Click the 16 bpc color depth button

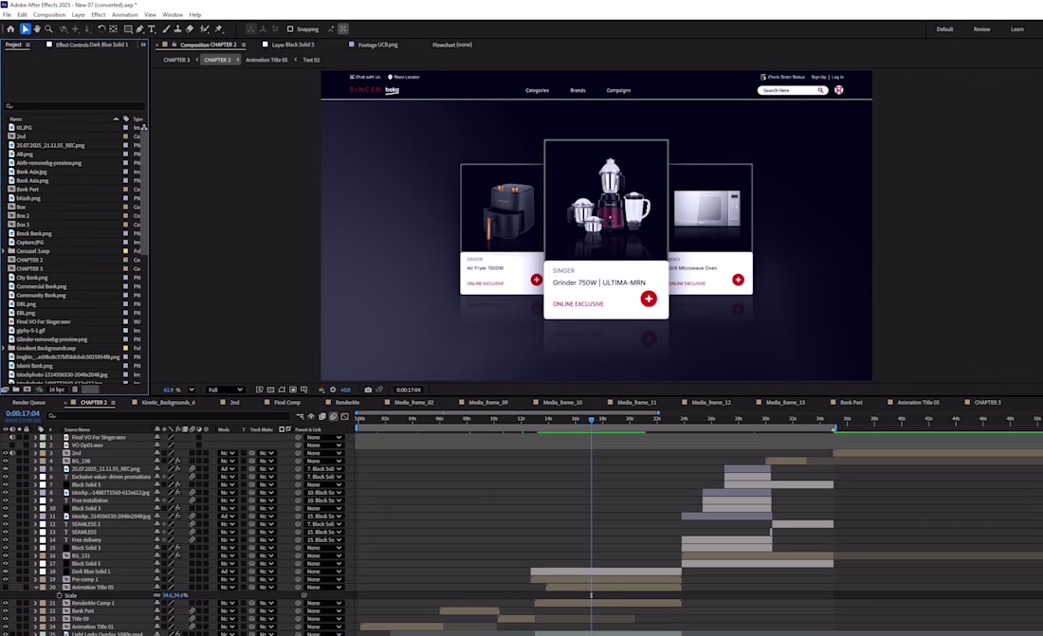(57, 390)
